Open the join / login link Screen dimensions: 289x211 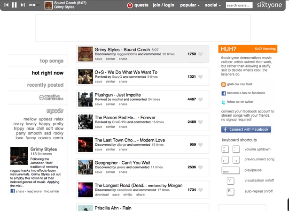click(164, 5)
